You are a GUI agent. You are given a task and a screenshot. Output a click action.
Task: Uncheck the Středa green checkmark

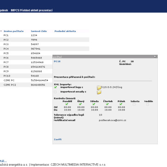click(x=94, y=104)
